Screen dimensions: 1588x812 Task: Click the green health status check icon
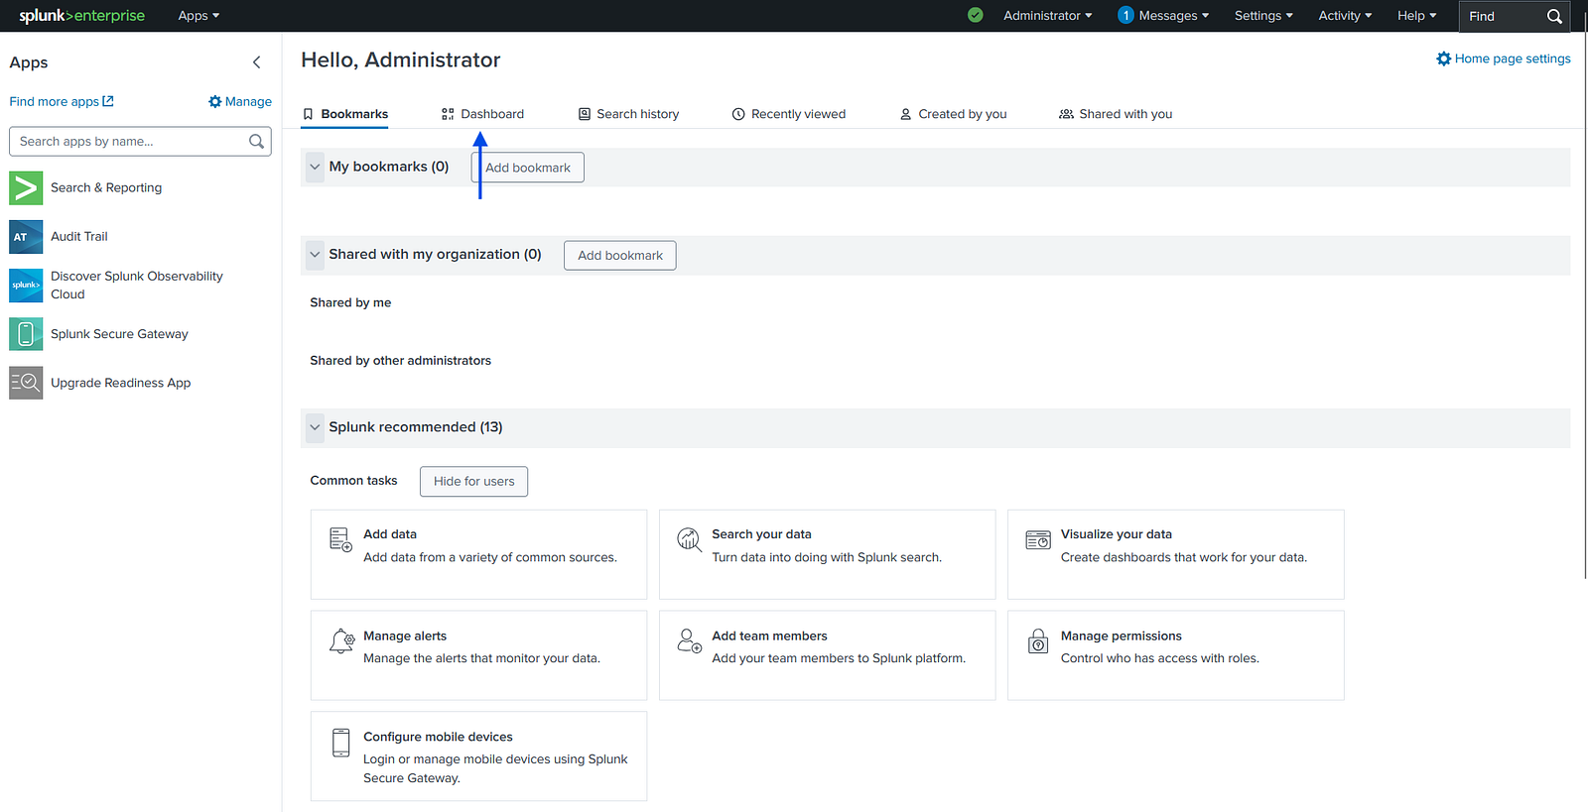point(976,16)
